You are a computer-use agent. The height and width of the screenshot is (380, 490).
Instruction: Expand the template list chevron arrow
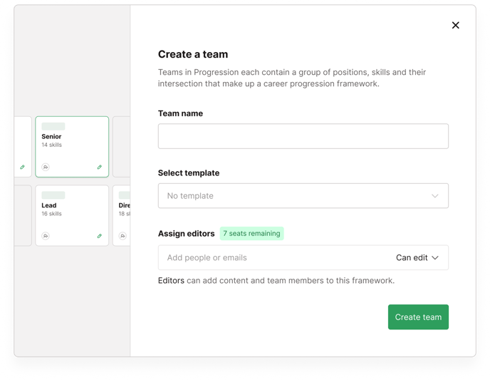(435, 196)
